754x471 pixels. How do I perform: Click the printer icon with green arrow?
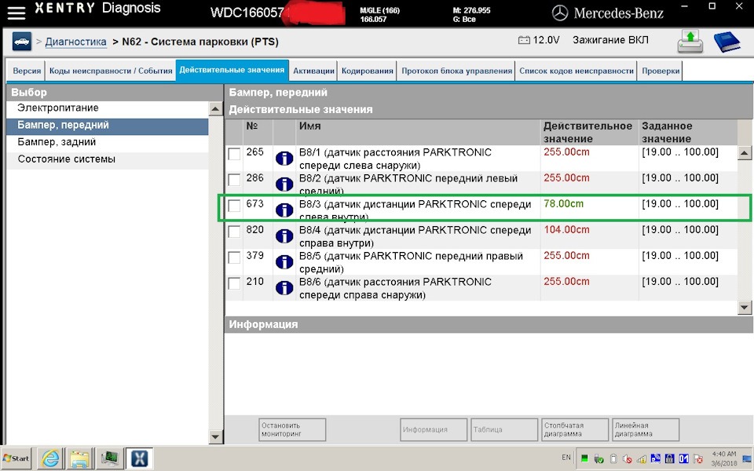coord(690,42)
